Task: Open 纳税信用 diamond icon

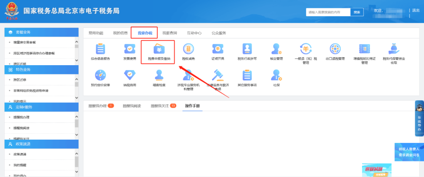Action: coord(130,75)
